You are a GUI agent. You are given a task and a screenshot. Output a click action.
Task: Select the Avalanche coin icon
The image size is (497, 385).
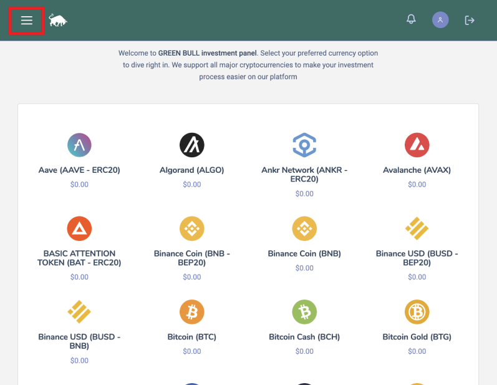coord(417,145)
